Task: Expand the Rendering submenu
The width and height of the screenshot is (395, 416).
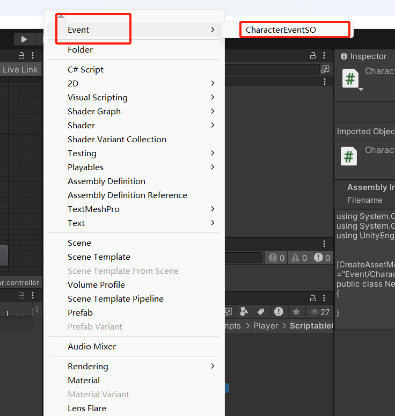Action: click(x=134, y=367)
